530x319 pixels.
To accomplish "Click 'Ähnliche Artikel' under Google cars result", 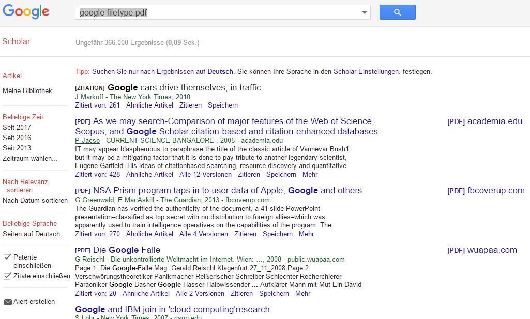I will [149, 105].
